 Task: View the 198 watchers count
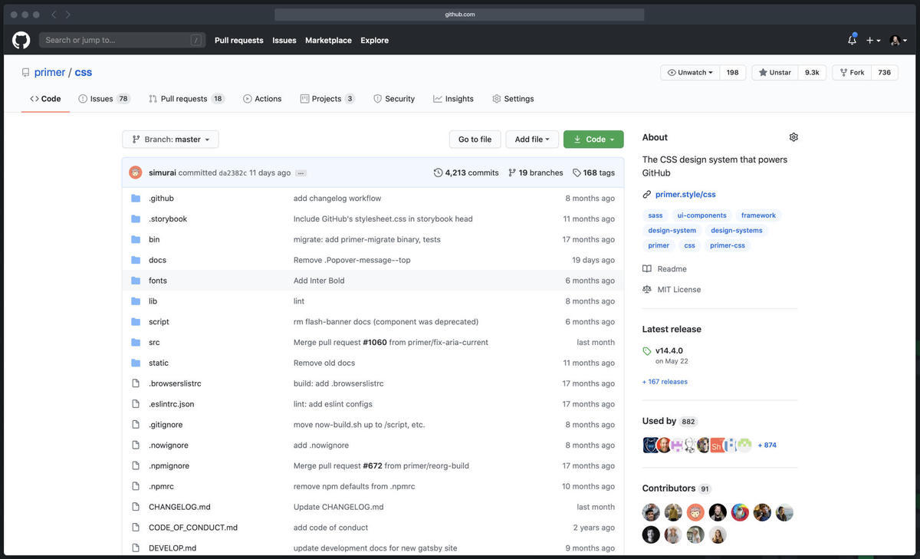point(732,73)
